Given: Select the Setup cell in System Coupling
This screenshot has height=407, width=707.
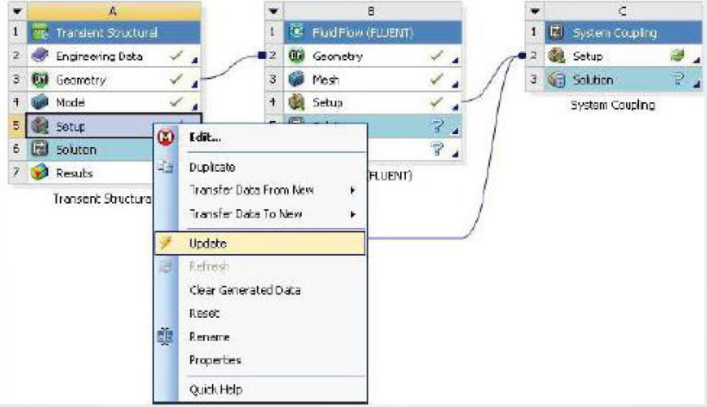Looking at the screenshot, I should click(x=624, y=56).
